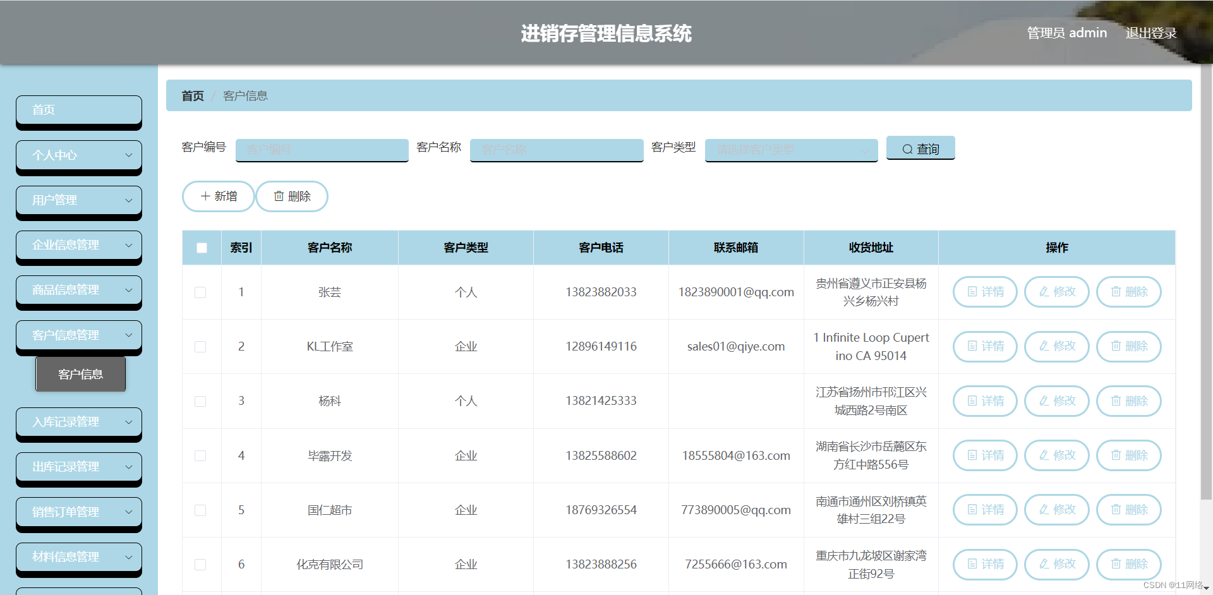1213x595 pixels.
Task: Focus the 客户编号 input field
Action: (x=322, y=150)
